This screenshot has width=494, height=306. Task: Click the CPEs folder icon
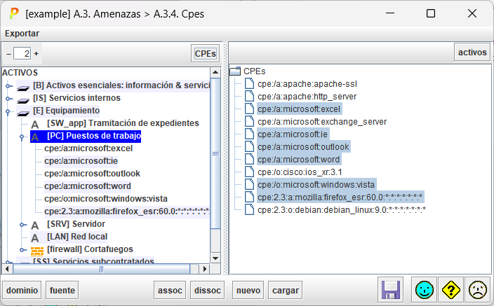tap(235, 71)
